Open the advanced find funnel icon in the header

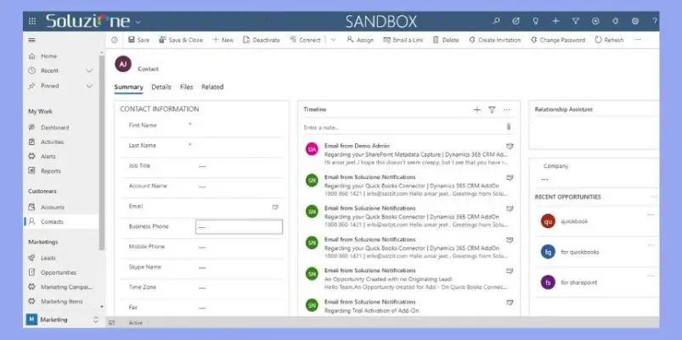(576, 21)
